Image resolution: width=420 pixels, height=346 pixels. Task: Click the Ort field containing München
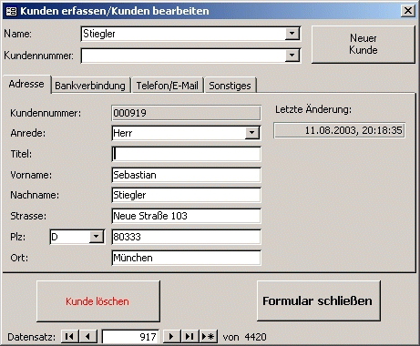[x=186, y=258]
